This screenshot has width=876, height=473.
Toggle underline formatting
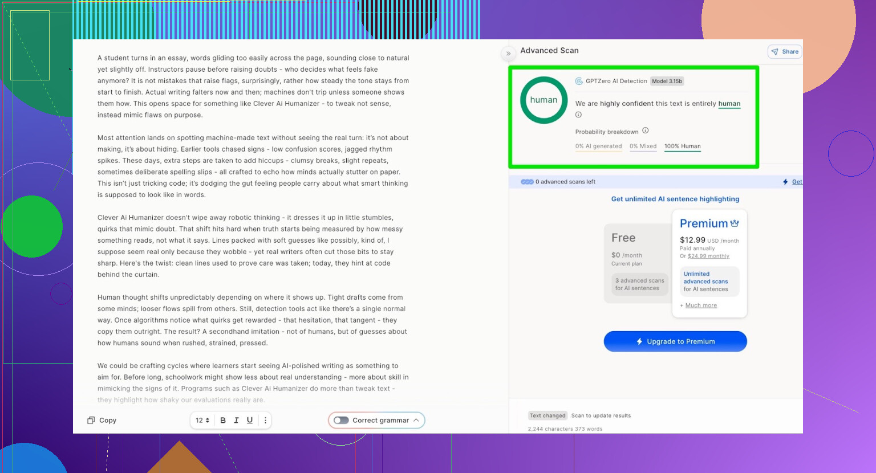(250, 421)
